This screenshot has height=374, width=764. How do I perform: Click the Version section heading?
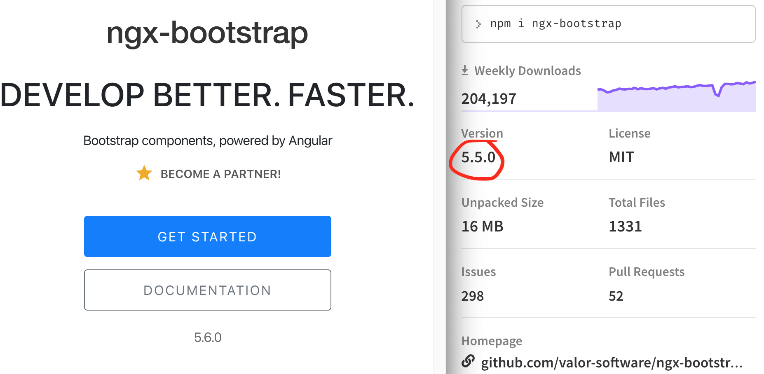pyautogui.click(x=482, y=133)
